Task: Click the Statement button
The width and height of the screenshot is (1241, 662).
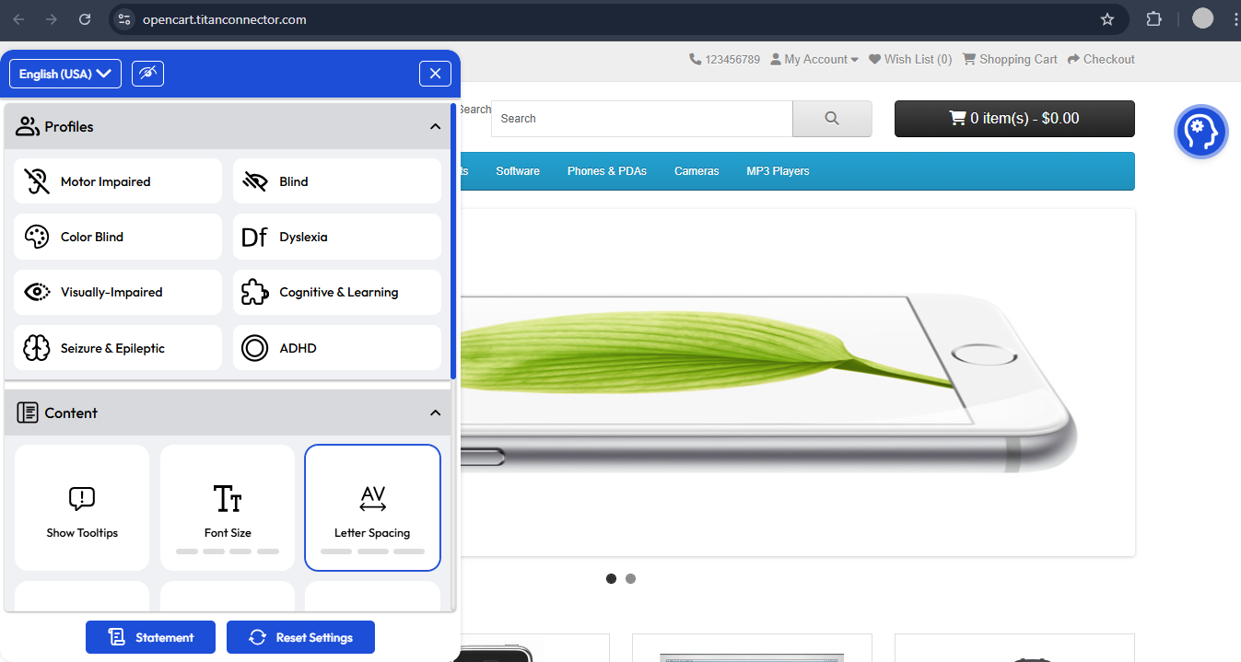Action: point(150,636)
